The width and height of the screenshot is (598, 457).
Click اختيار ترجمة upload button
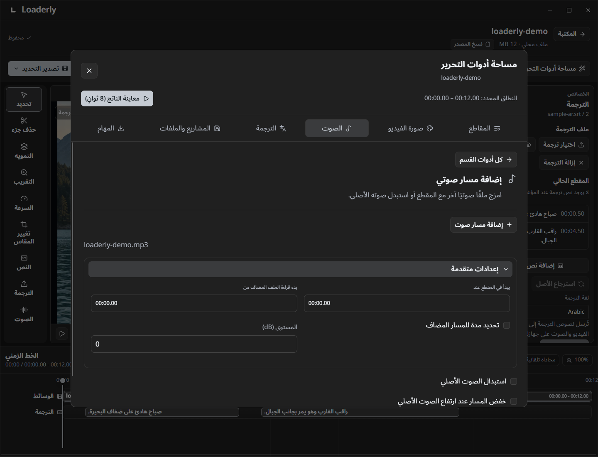pos(564,145)
